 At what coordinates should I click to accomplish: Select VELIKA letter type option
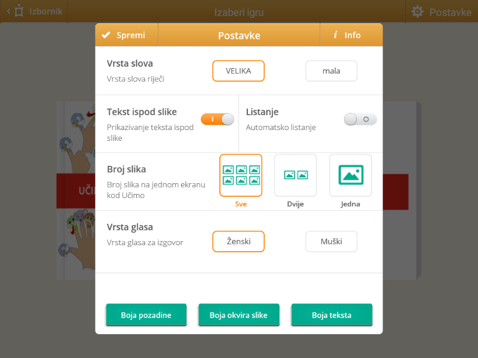[238, 71]
